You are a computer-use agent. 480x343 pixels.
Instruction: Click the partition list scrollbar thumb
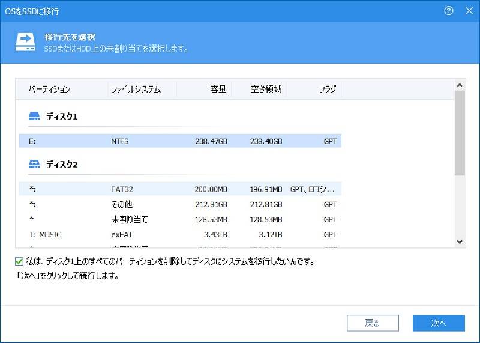tap(460, 133)
